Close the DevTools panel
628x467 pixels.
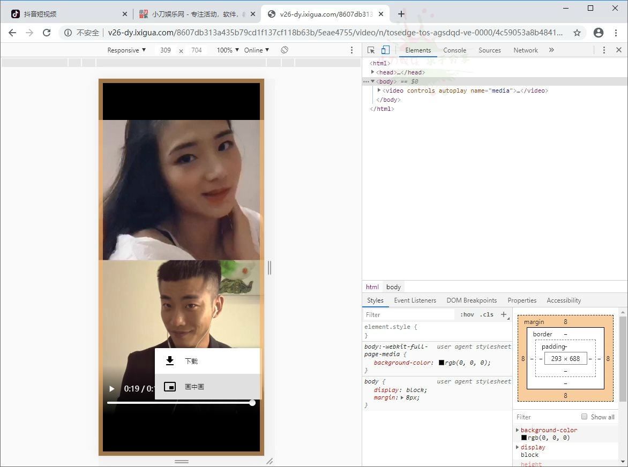point(618,50)
